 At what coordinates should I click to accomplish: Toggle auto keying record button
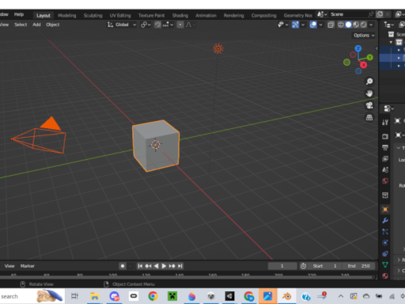point(123,266)
